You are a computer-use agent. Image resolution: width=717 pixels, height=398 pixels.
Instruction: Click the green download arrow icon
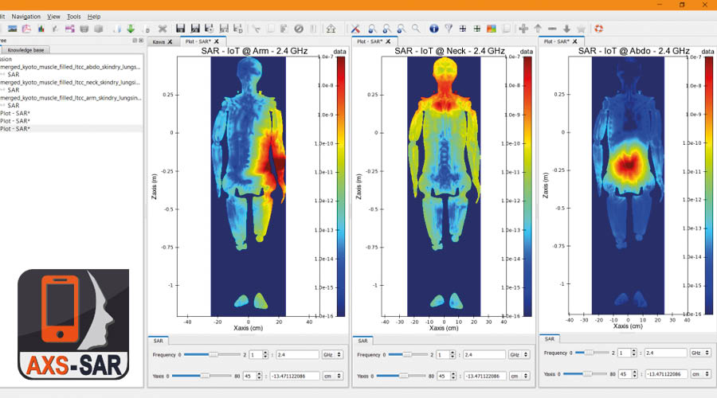click(x=130, y=29)
